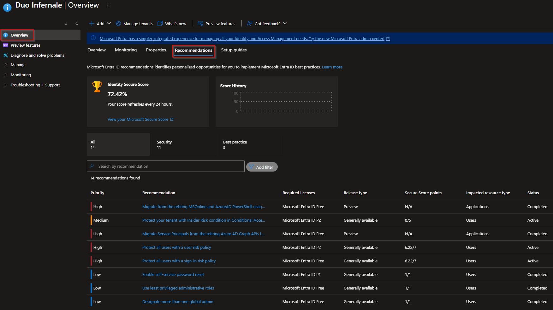Select Overview in the left sidebar

[x=40, y=35]
